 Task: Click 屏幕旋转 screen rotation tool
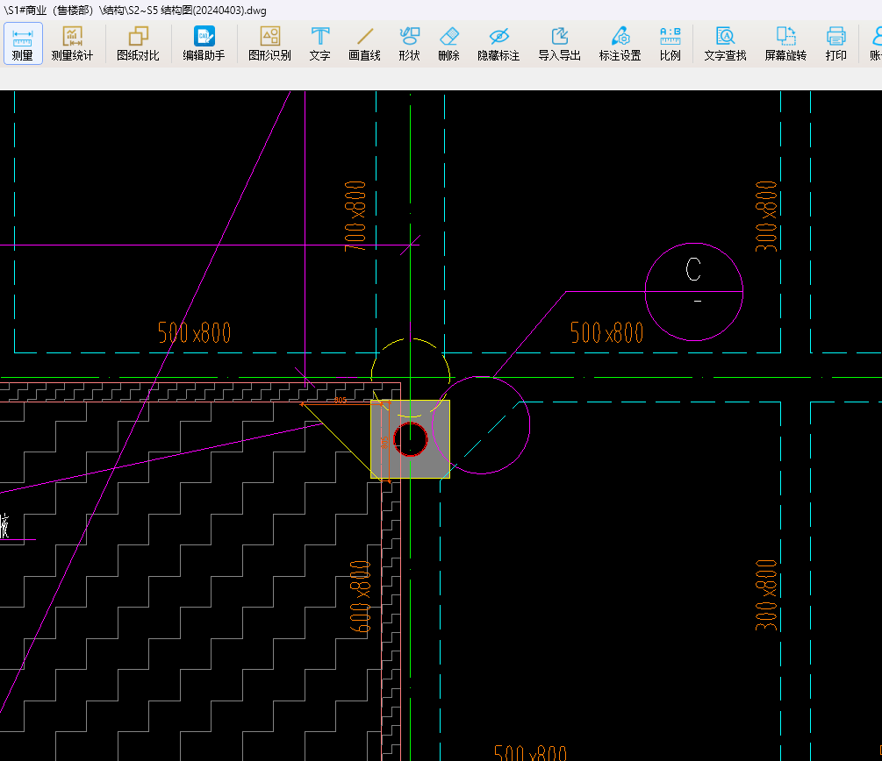click(785, 44)
